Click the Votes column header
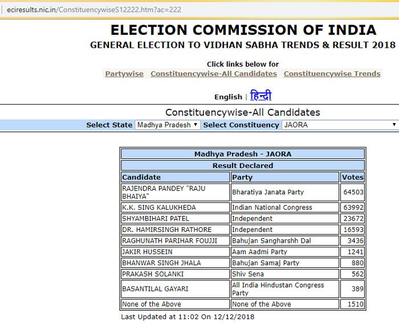 pos(352,177)
